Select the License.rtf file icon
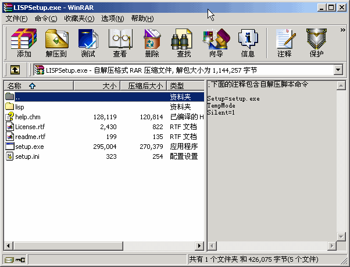The height and width of the screenshot is (267, 350). (x=10, y=127)
